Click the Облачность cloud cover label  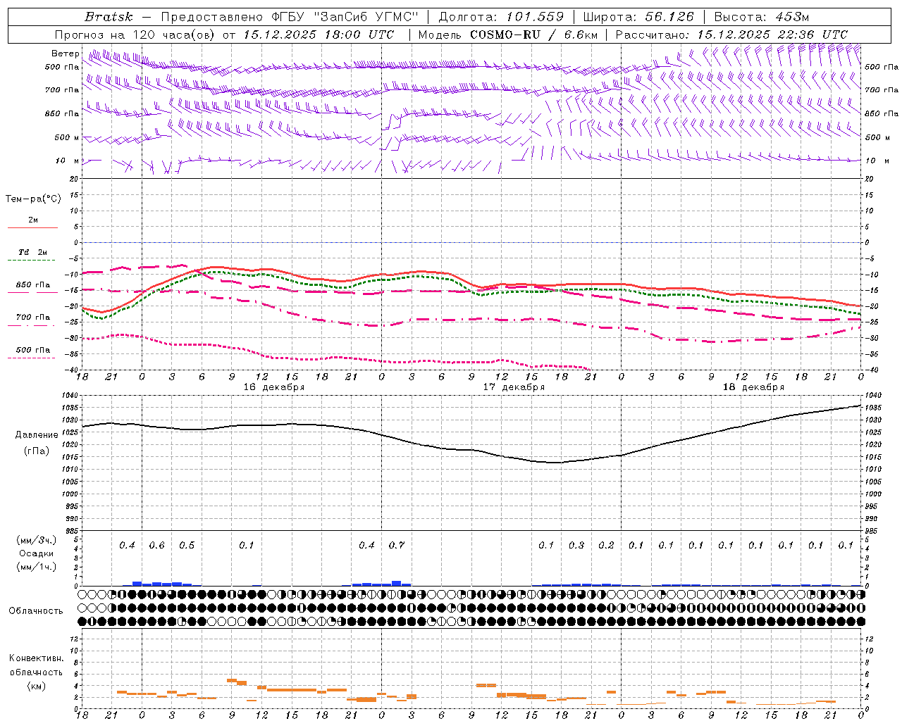36,611
